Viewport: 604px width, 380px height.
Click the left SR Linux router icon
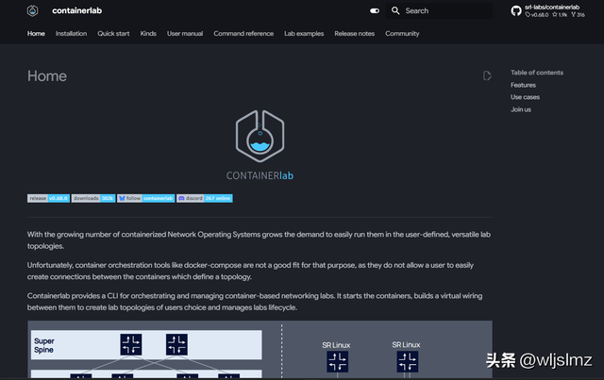coord(338,361)
